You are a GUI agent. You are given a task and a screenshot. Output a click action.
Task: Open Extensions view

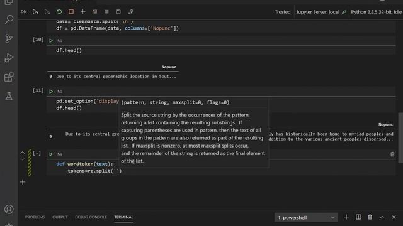click(9, 77)
